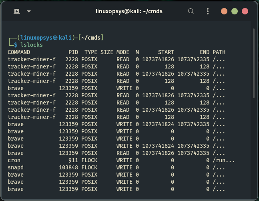Viewport: 259px width, 201px height.
Task: Open a new terminal tab icon
Action: pos(17,11)
